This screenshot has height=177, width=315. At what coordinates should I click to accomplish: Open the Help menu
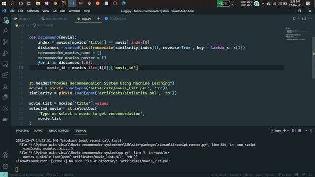click(x=87, y=11)
